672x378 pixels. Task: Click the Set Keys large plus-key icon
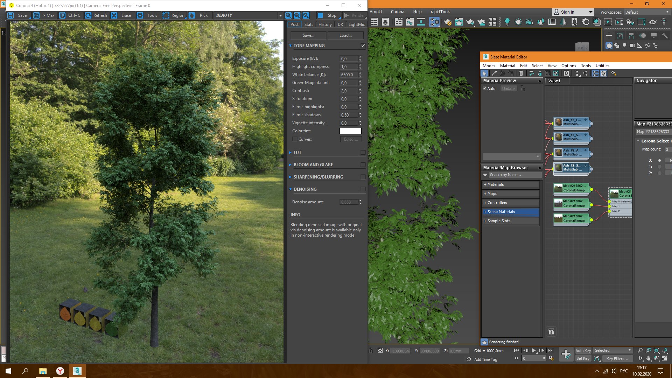click(566, 354)
